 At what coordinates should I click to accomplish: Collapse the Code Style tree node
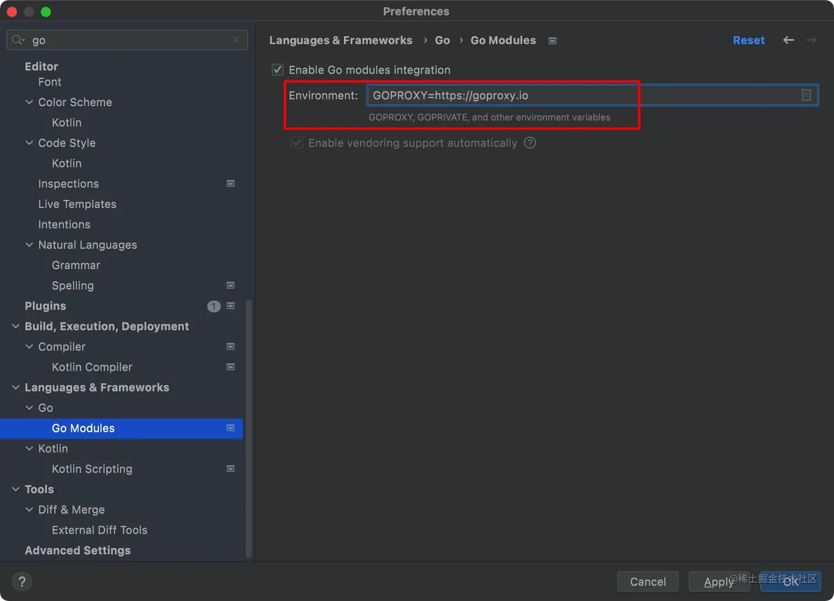pos(29,143)
